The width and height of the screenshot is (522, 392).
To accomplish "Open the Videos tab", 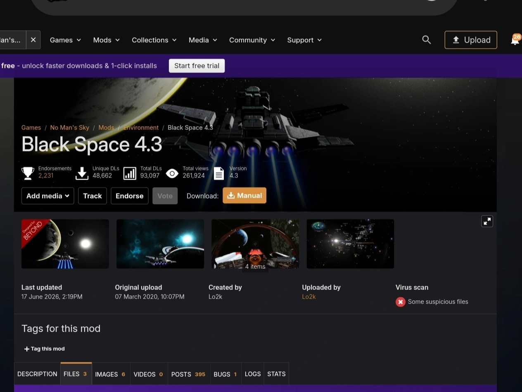I will point(149,374).
